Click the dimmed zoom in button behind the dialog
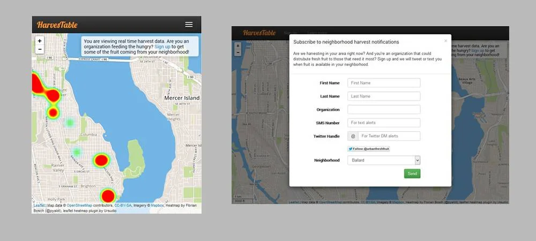 pyautogui.click(x=237, y=46)
